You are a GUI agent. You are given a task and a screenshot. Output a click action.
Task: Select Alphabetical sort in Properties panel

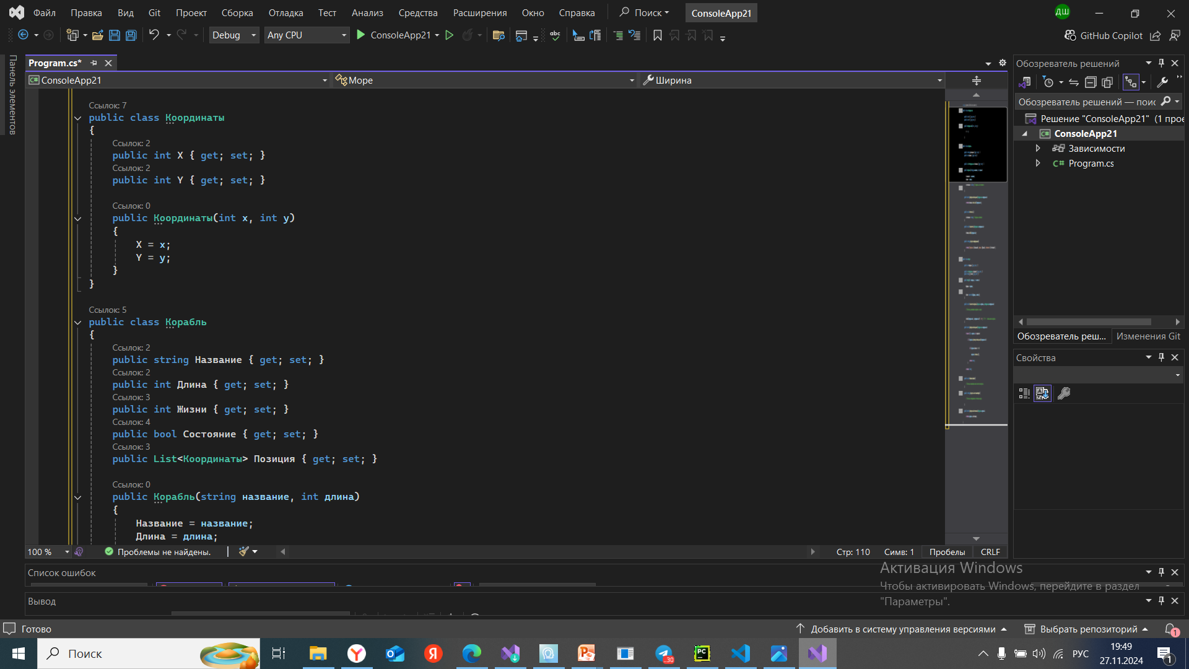1043,393
